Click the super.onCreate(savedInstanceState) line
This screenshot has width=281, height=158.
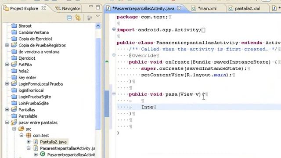[194, 68]
